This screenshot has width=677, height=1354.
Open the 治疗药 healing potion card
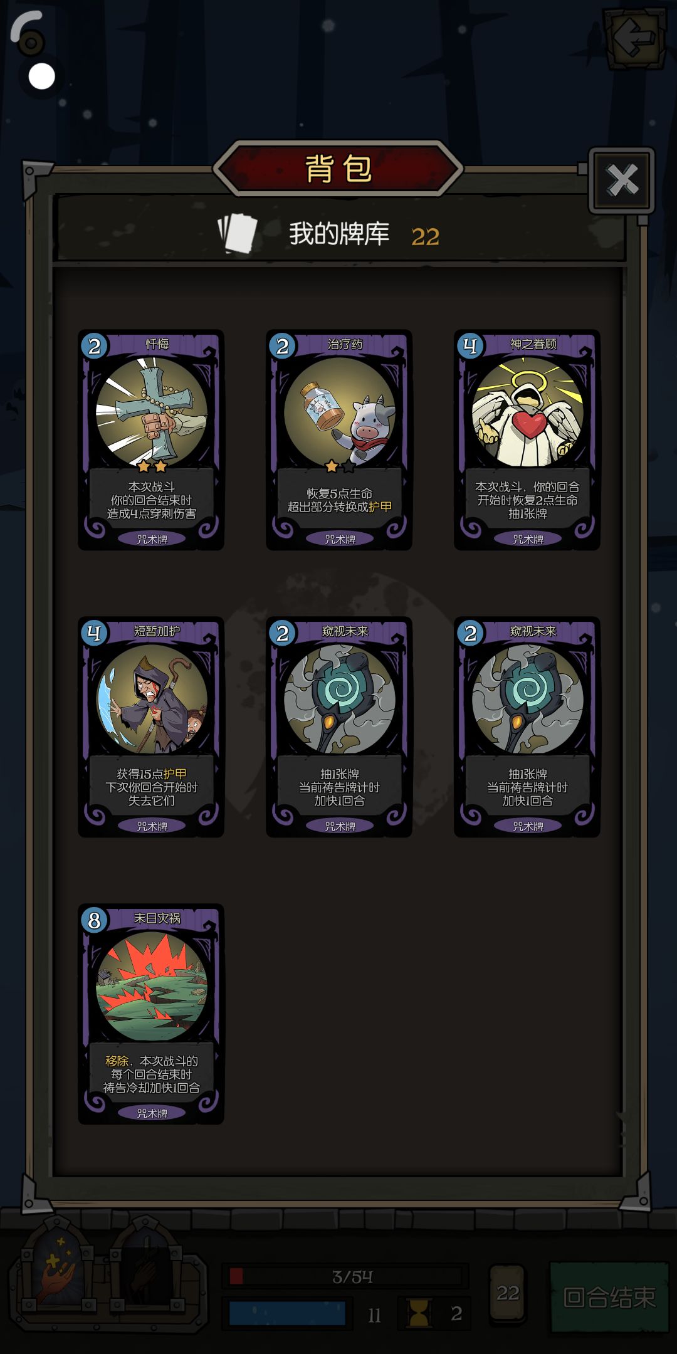coord(339,440)
